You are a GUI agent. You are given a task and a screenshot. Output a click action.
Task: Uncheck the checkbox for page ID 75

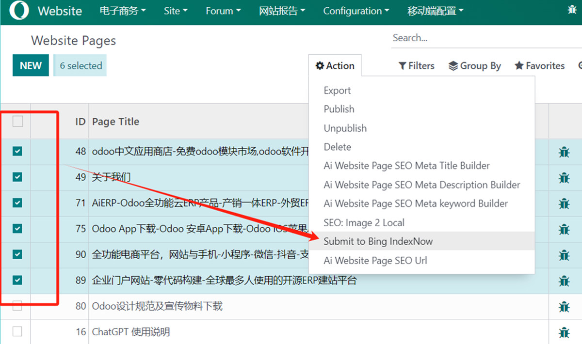pyautogui.click(x=17, y=228)
